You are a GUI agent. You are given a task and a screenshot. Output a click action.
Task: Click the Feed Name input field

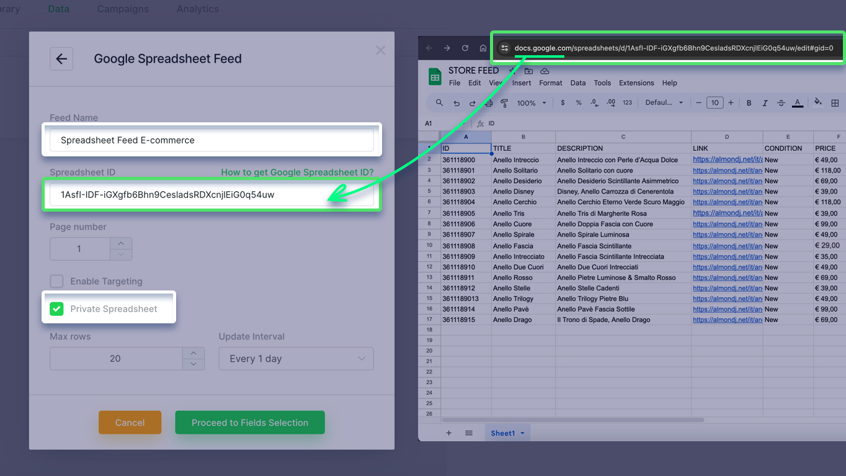tap(211, 140)
